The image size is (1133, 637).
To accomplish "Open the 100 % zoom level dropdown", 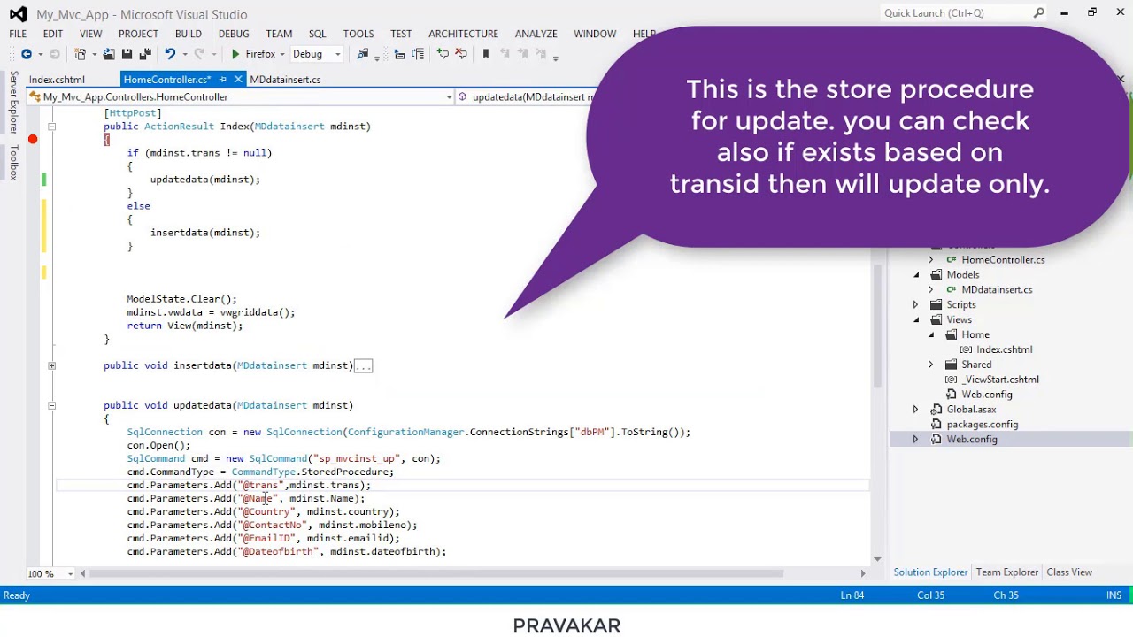I will point(70,574).
